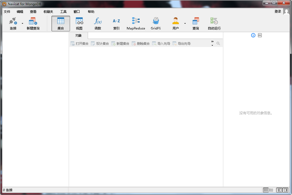
Task: Click the Connection (连接) toolbar icon
Action: [x=13, y=23]
